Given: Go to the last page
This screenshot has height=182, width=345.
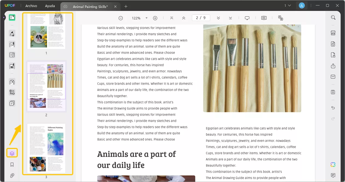Looking at the screenshot, I should pyautogui.click(x=230, y=18).
